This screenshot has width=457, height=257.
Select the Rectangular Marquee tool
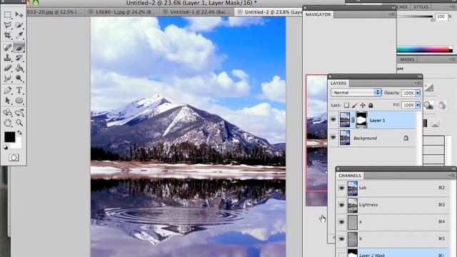(x=8, y=14)
